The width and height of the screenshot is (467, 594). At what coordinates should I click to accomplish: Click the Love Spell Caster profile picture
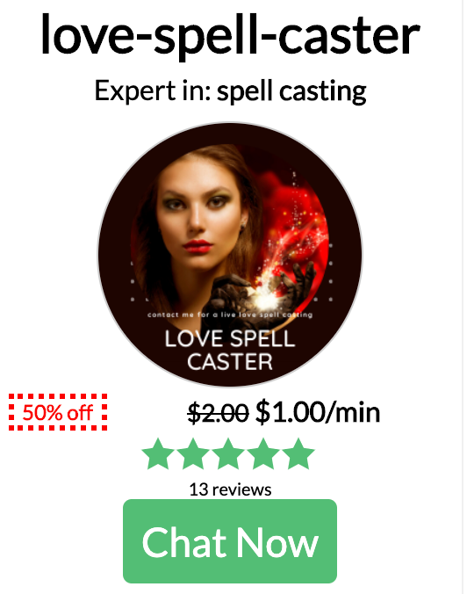[x=230, y=254]
